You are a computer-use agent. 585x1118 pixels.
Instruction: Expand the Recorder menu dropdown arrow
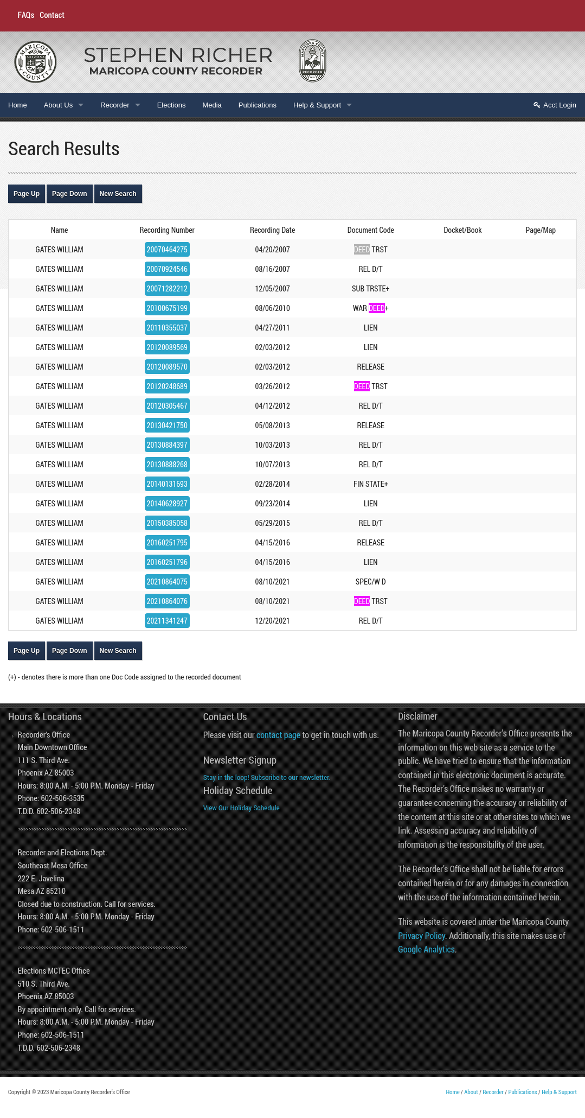click(x=138, y=105)
